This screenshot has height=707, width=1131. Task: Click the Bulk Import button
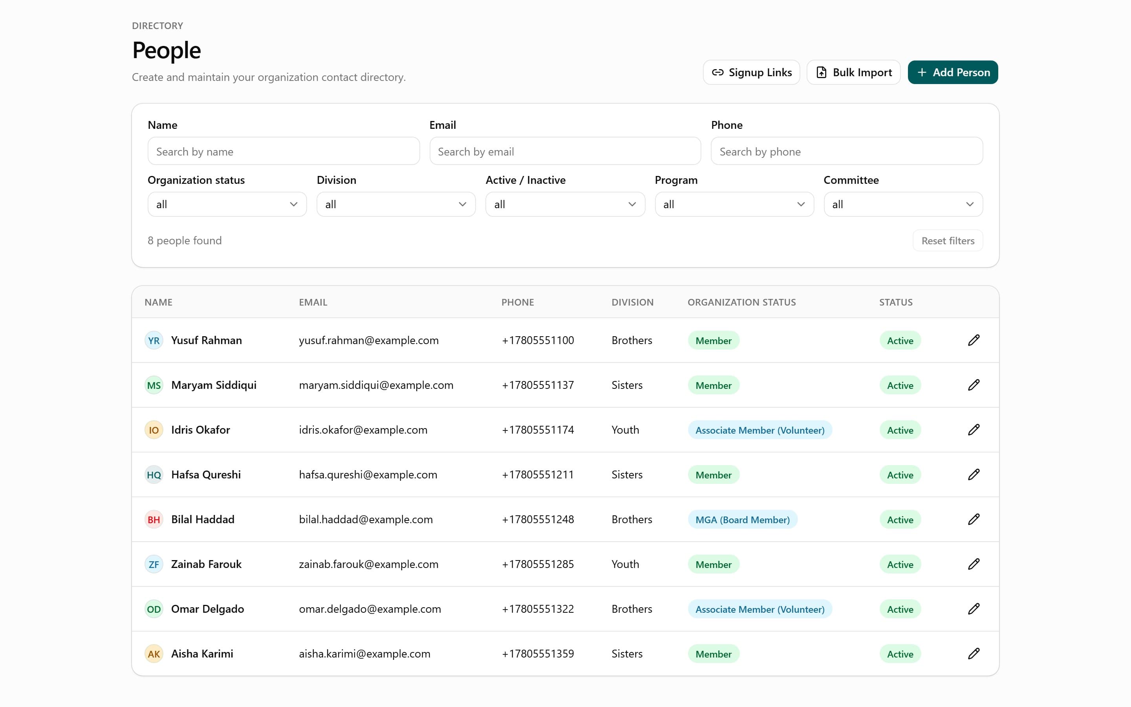pyautogui.click(x=853, y=73)
